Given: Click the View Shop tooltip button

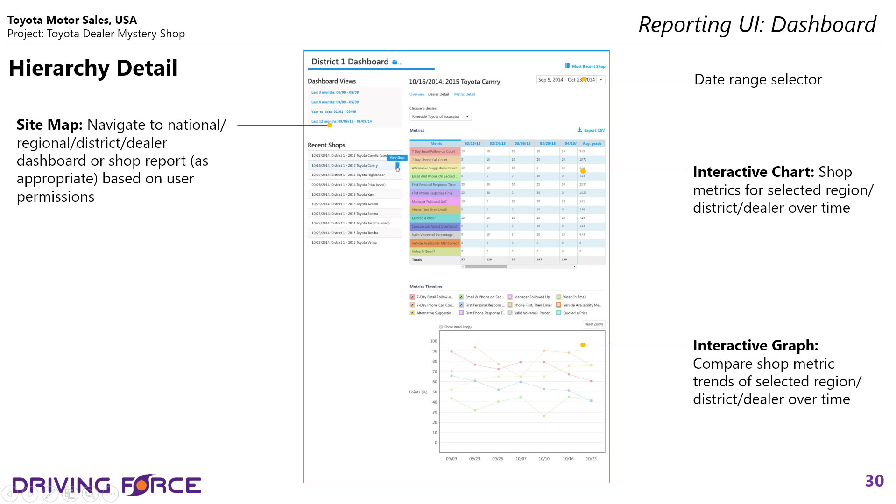Looking at the screenshot, I should point(397,158).
